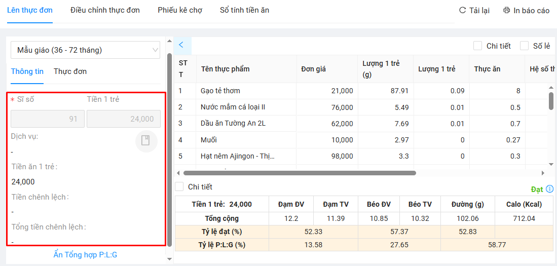557x266 pixels.
Task: Tick the Số lẻ checkbox
Action: 524,46
